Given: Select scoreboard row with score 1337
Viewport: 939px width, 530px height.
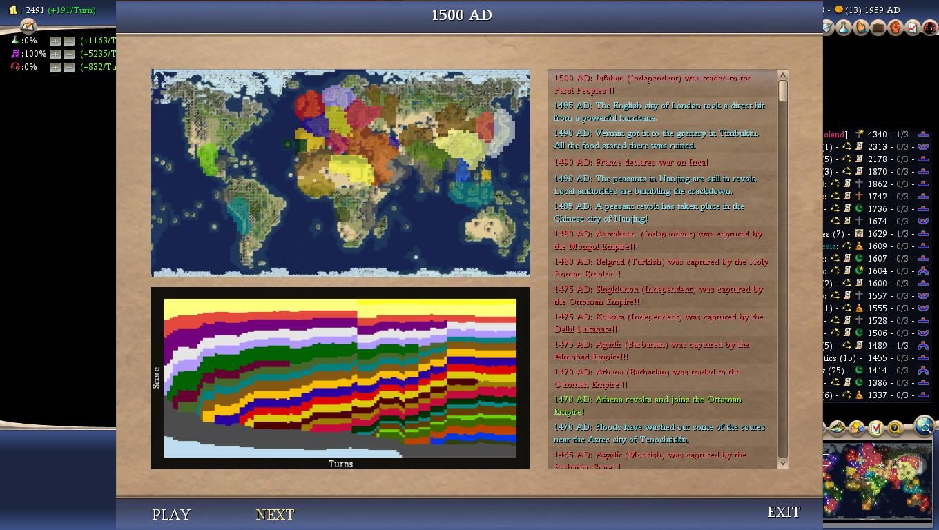Looking at the screenshot, I should click(x=877, y=395).
